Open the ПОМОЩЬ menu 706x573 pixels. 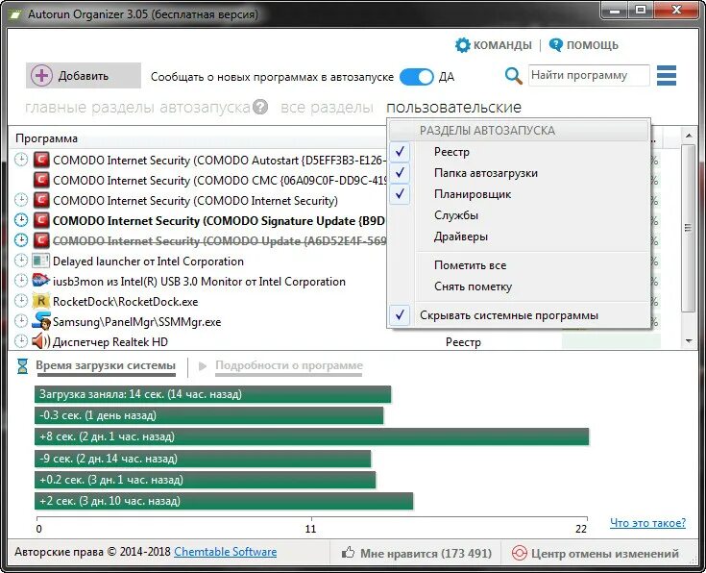coord(584,45)
